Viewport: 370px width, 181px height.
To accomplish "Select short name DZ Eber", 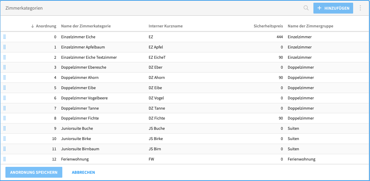I will pyautogui.click(x=156, y=67).
